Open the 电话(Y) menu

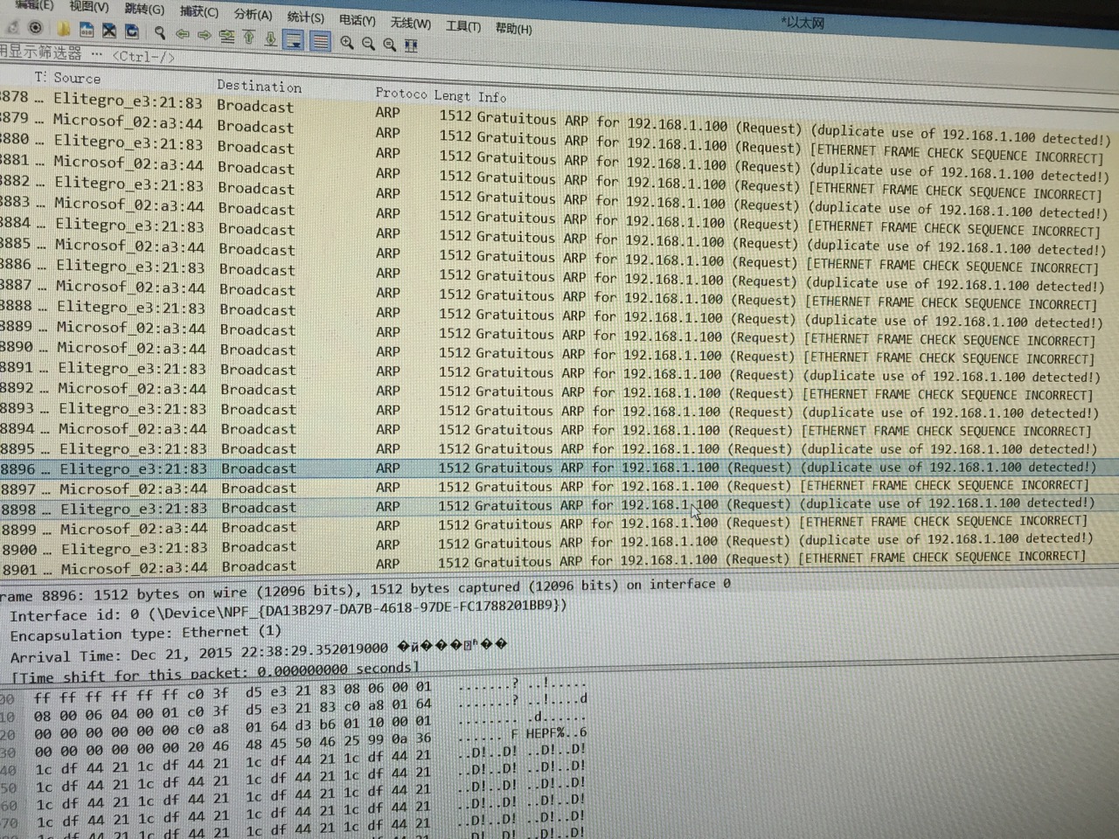pyautogui.click(x=357, y=19)
